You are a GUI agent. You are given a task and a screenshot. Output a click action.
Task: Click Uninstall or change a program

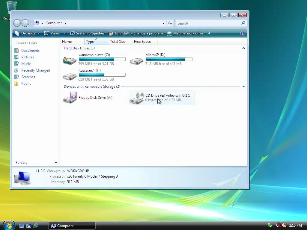tap(136, 33)
